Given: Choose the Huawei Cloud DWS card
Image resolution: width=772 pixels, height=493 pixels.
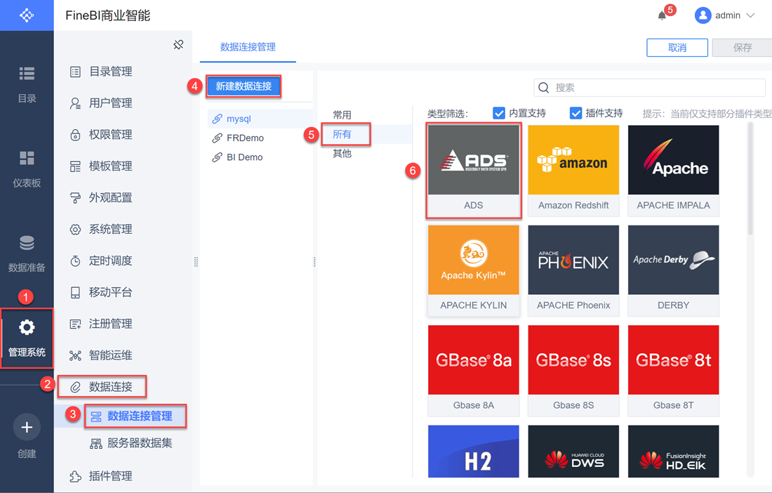Looking at the screenshot, I should tap(573, 451).
